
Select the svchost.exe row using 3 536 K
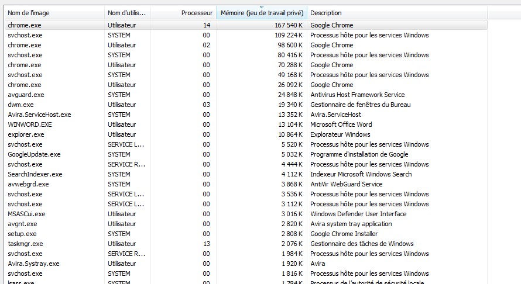coord(246,194)
